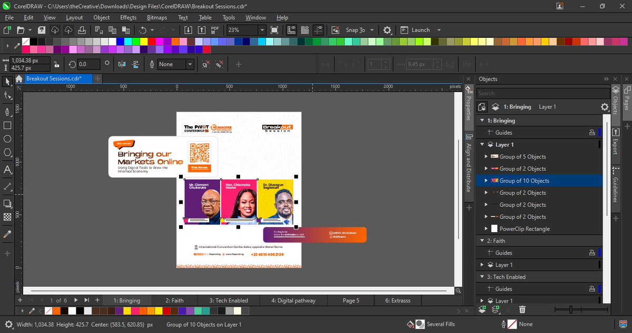The height and width of the screenshot is (333, 632).
Task: Switch to page tab 6: Extrasss
Action: coord(398,300)
